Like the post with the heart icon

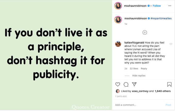118,84
